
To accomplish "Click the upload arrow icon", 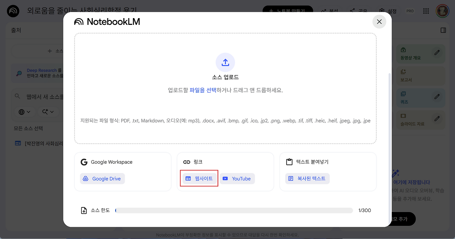I will tap(225, 63).
